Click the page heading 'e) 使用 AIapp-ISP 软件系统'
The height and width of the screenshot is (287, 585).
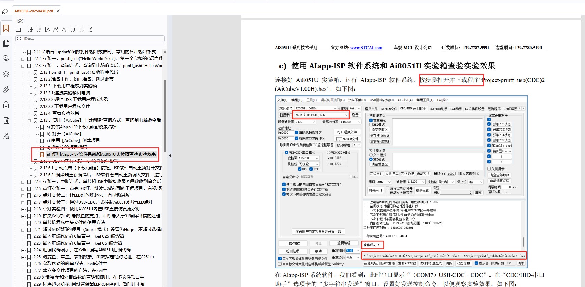(387, 66)
